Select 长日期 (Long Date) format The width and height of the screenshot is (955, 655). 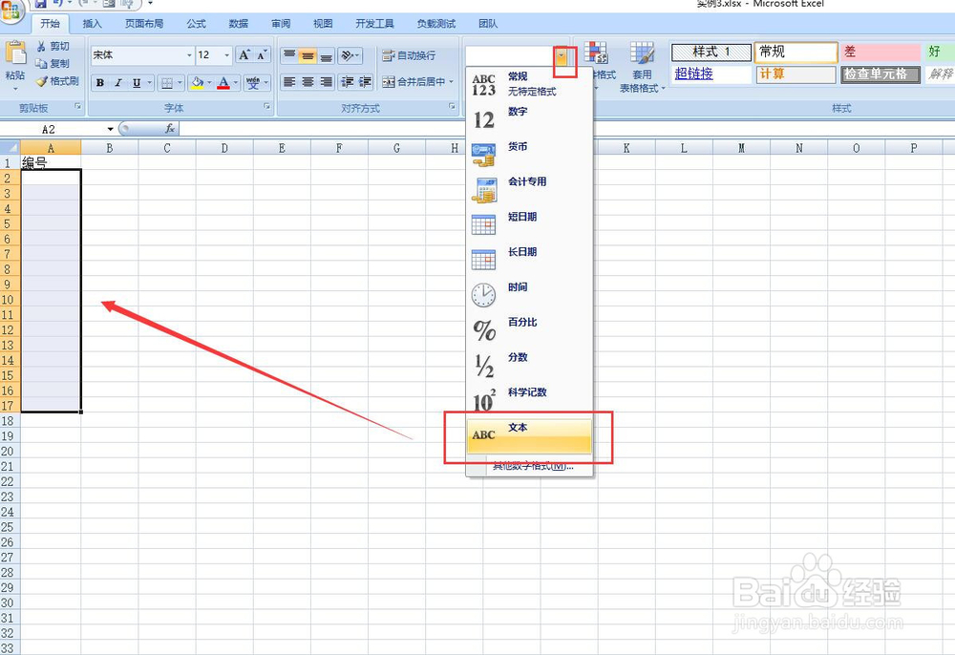(x=529, y=260)
